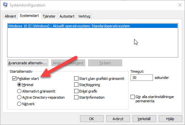Image resolution: width=185 pixels, height=125 pixels.
Task: Select the Windows 10 (C:\Windows) boot entry
Action: tap(93, 26)
